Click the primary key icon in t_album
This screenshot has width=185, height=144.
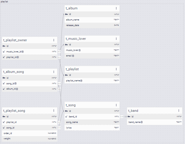pyautogui.click(x=66, y=14)
